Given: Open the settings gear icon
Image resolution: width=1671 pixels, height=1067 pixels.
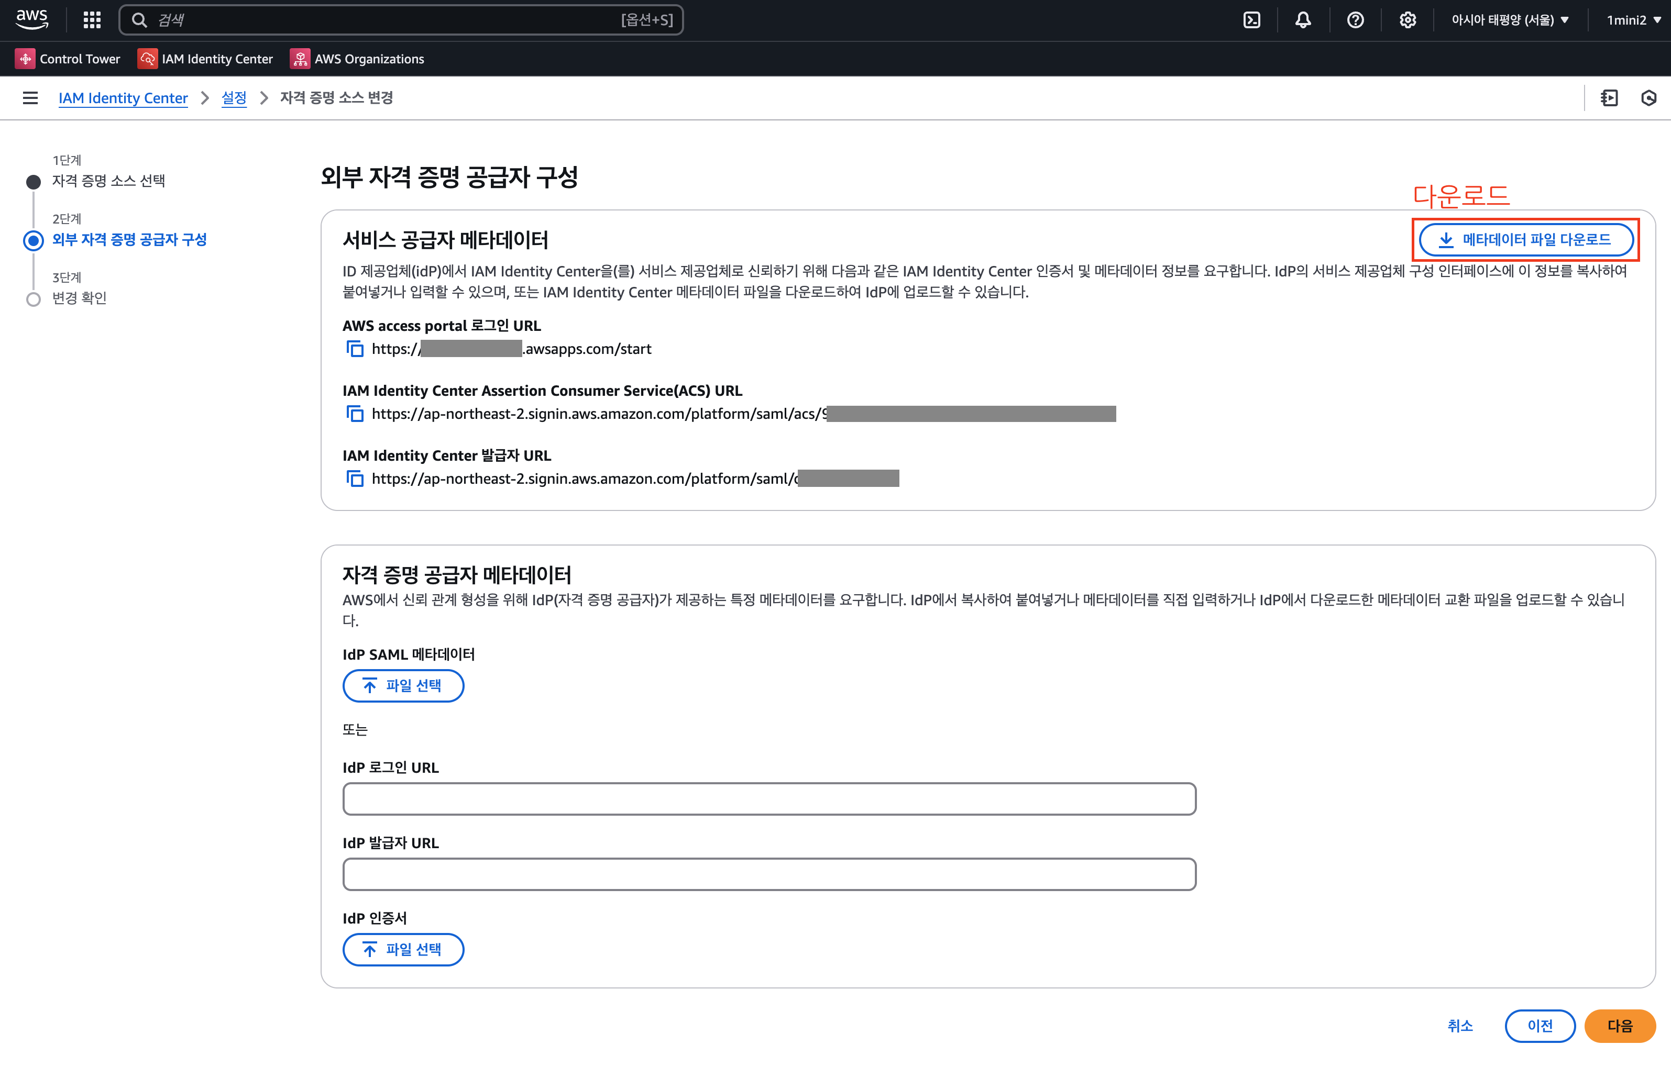Looking at the screenshot, I should click(1408, 19).
